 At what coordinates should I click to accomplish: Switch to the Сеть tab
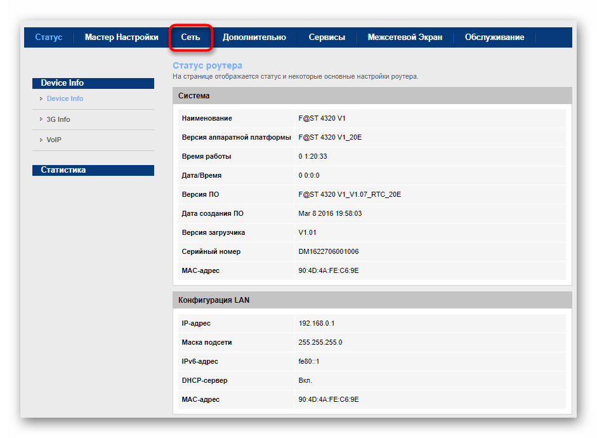click(x=190, y=37)
